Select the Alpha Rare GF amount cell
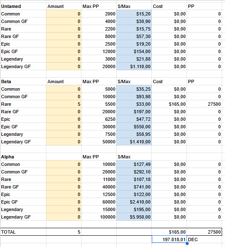Image resolution: width=225 pixels, height=247 pixels. pos(64,187)
